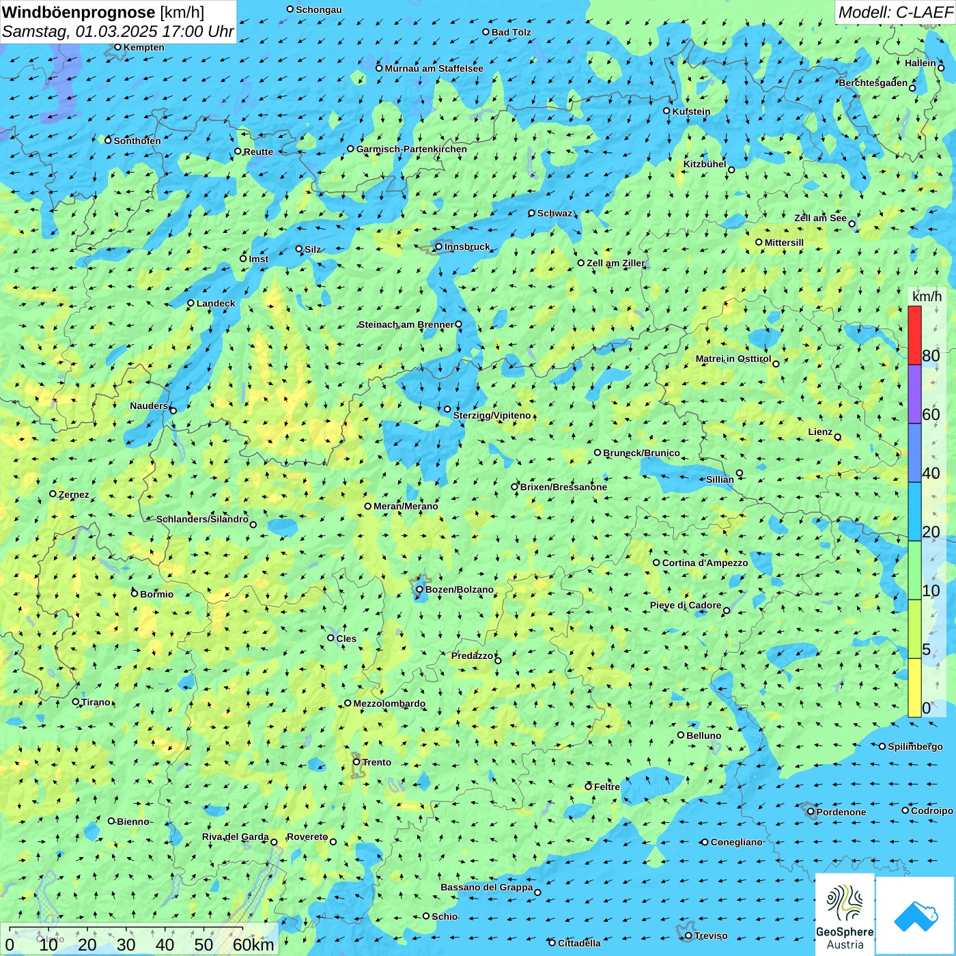The height and width of the screenshot is (956, 956).
Task: Click the 'Zell am Ziller' label
Action: [616, 263]
